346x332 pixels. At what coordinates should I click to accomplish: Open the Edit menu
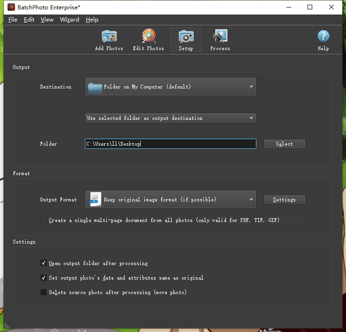(x=29, y=20)
